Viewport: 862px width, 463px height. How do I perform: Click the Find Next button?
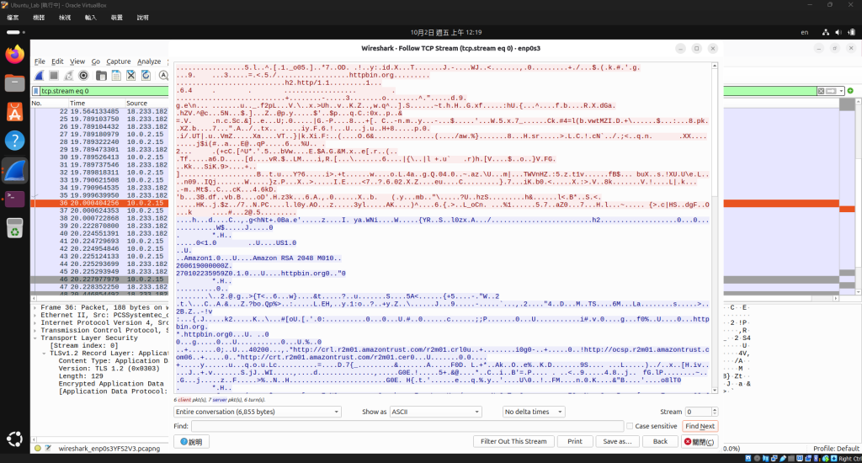point(700,426)
